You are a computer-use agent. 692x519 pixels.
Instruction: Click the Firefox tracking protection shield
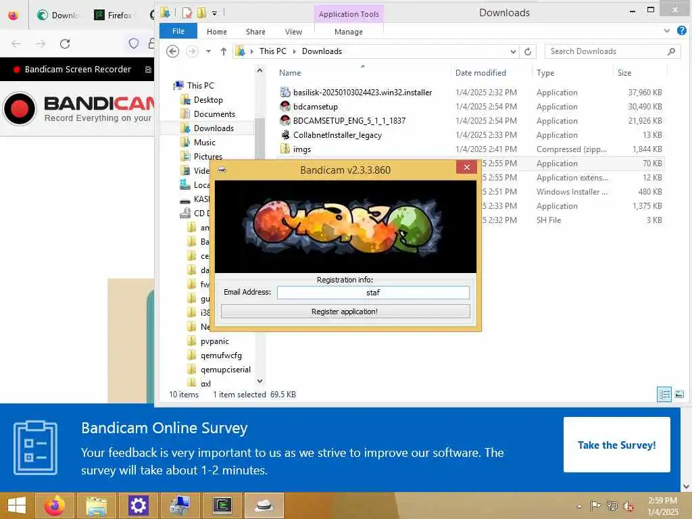pyautogui.click(x=134, y=43)
